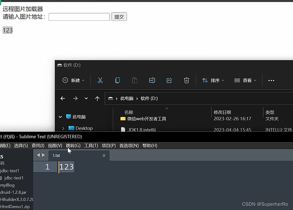Click the Share icon in Explorer toolbar

click(169, 80)
